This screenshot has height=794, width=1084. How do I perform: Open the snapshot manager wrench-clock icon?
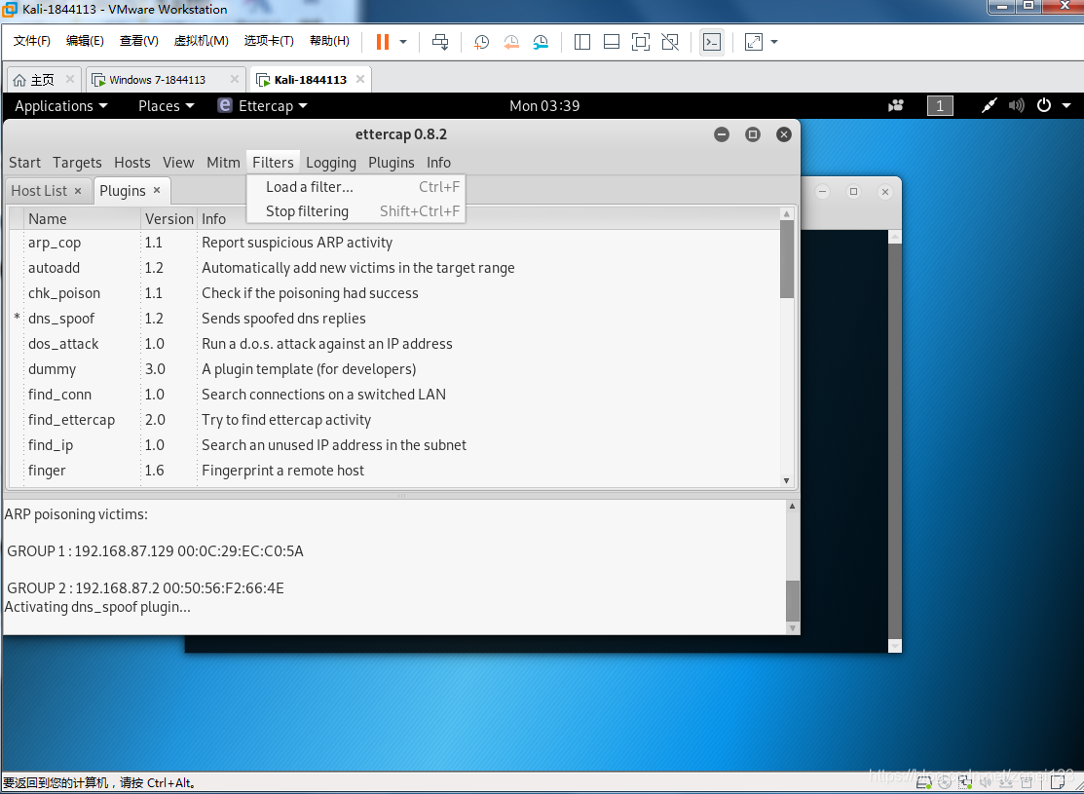click(541, 42)
